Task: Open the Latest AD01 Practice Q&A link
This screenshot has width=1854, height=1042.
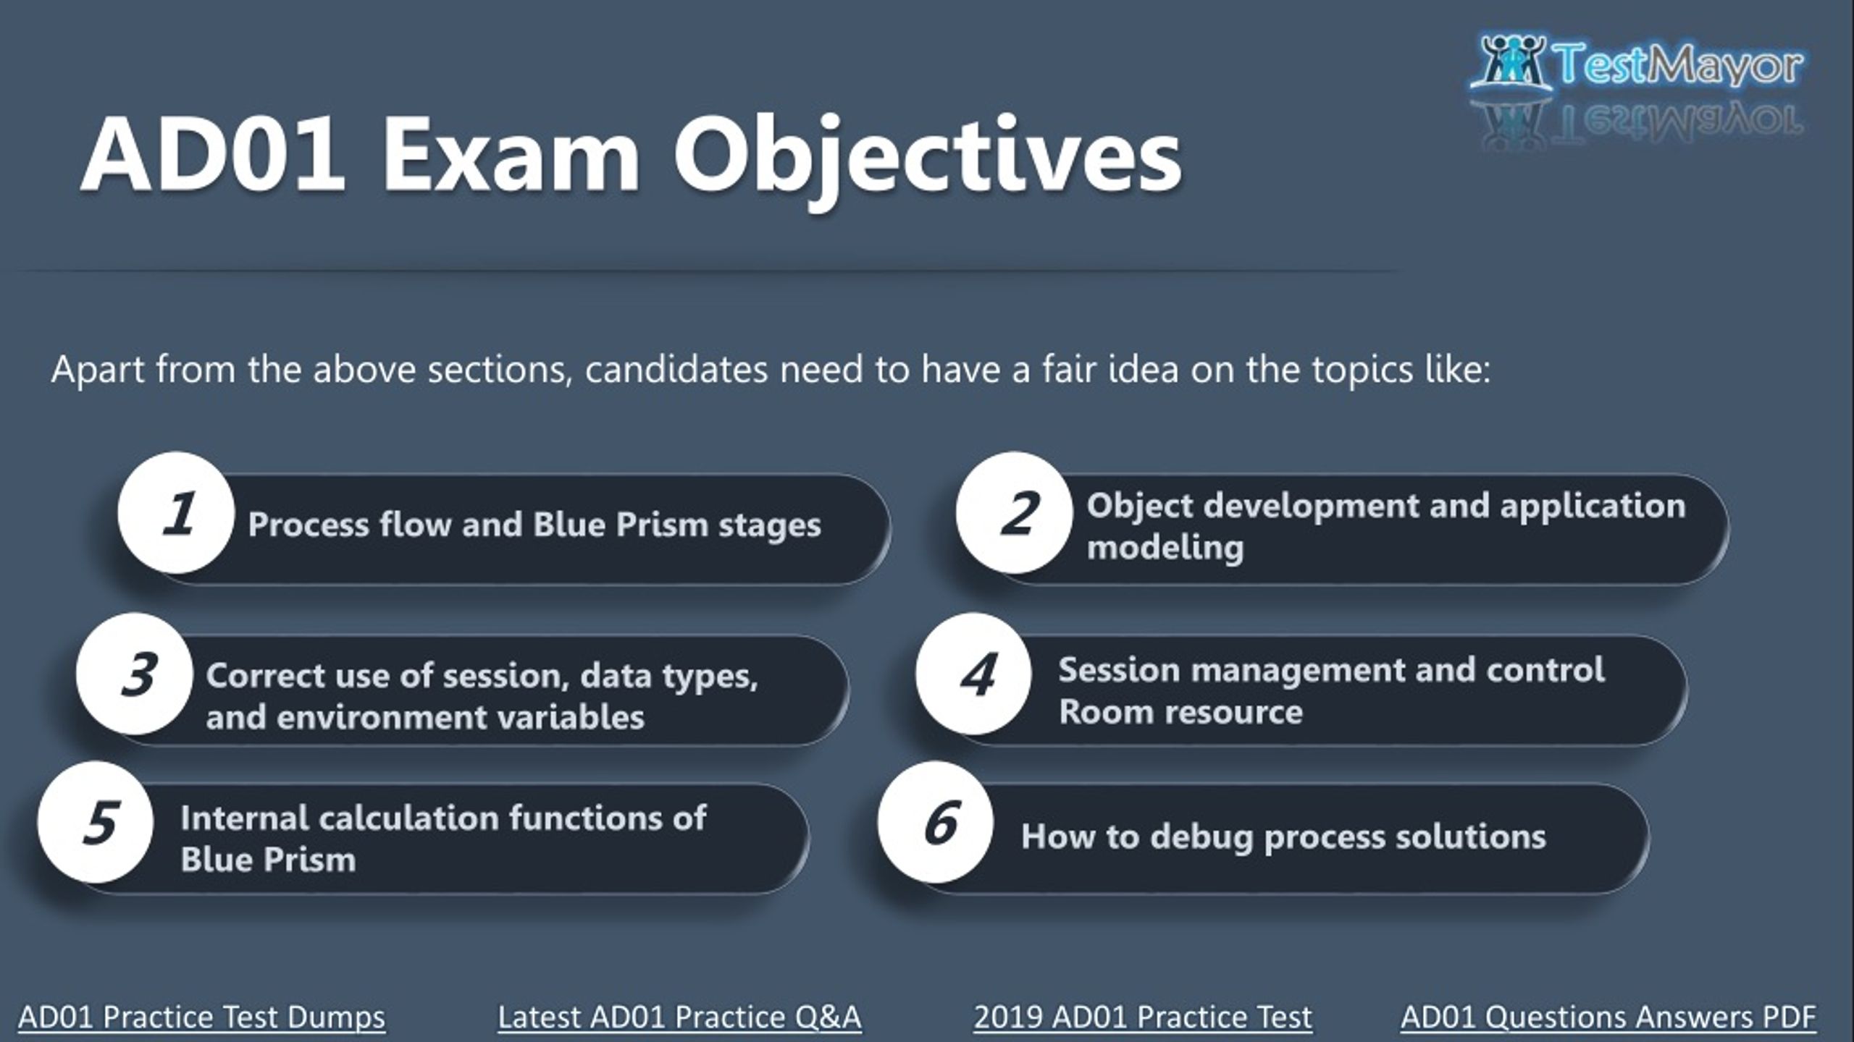Action: click(x=680, y=1017)
